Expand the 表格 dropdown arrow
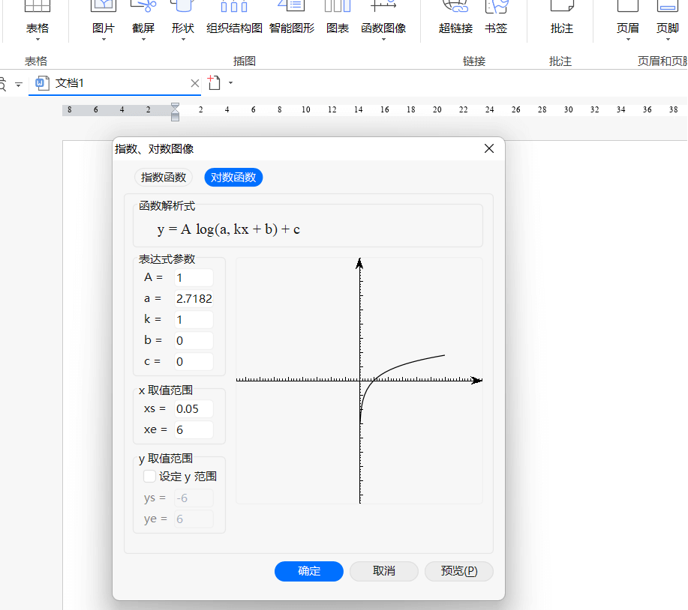This screenshot has width=688, height=610. tap(38, 40)
